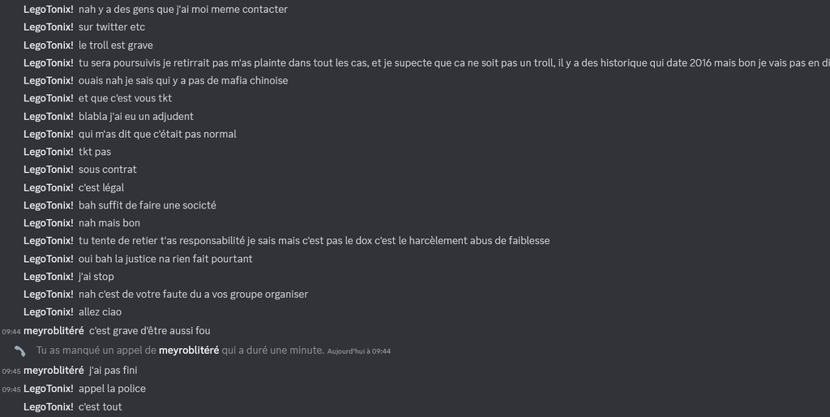Click LegoTonix! name beside "le troll est grave"
830x417 pixels.
coord(48,45)
